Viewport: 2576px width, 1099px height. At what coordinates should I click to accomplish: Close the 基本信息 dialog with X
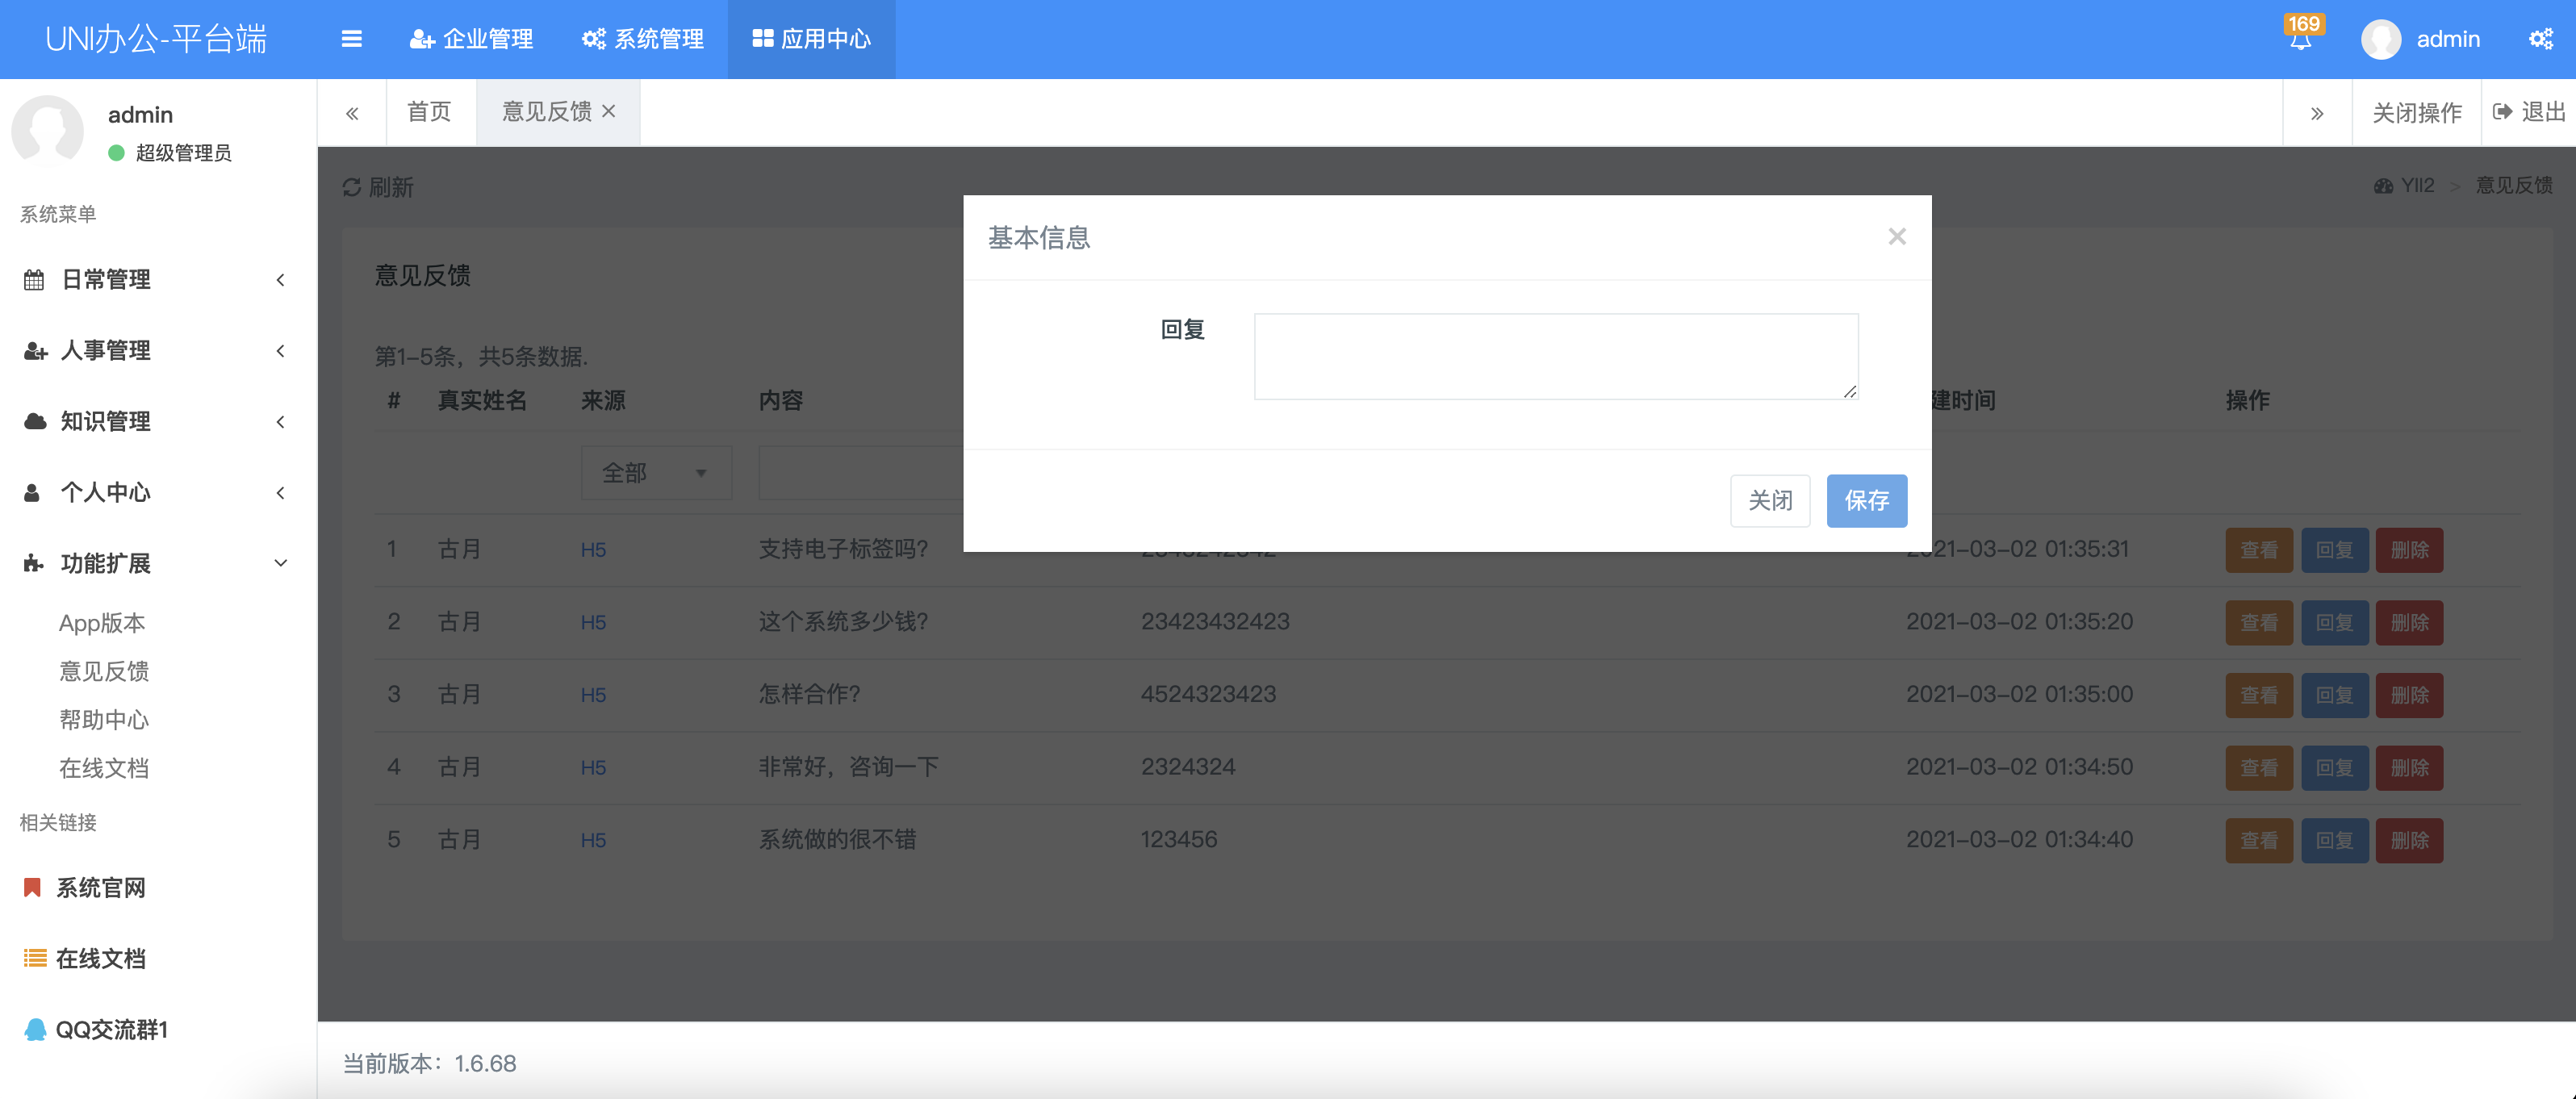(x=1896, y=237)
